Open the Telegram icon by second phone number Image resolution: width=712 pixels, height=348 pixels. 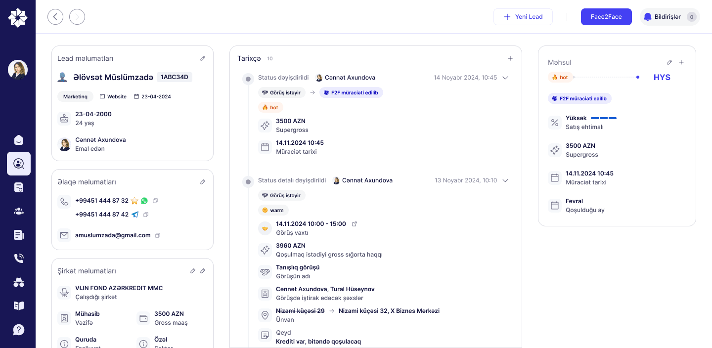(135, 215)
